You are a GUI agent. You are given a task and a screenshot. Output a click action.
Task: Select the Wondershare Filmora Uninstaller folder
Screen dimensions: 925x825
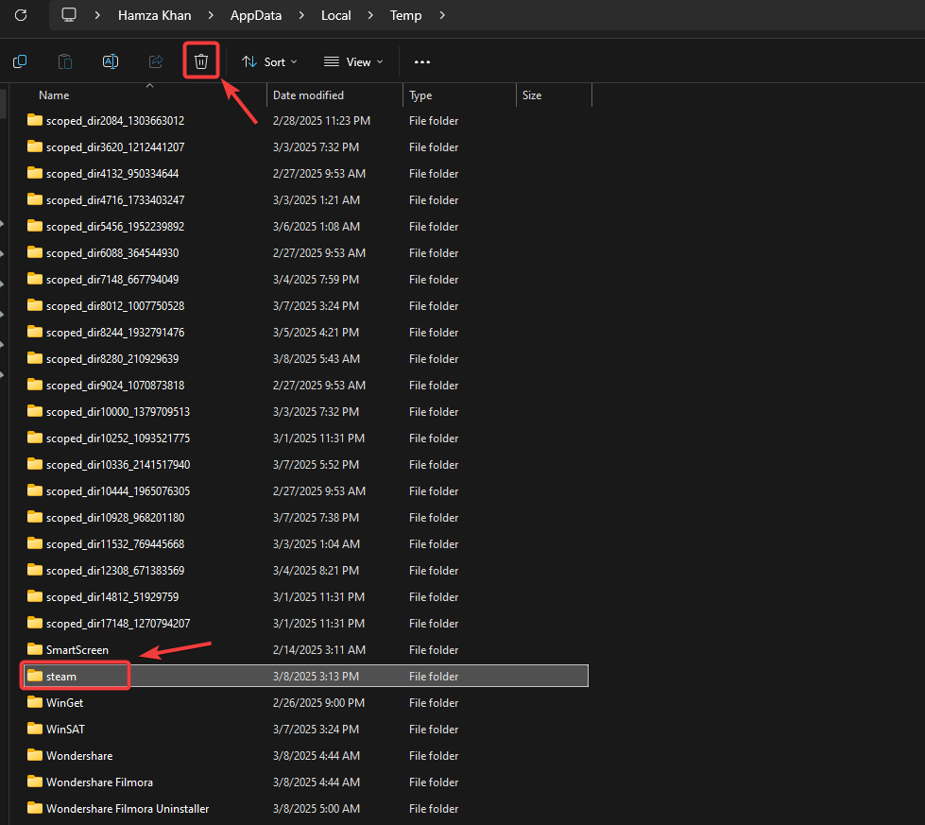click(x=128, y=809)
